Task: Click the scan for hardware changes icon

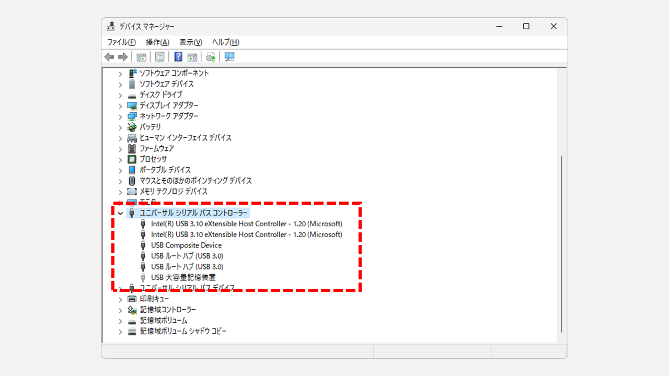Action: pos(229,57)
